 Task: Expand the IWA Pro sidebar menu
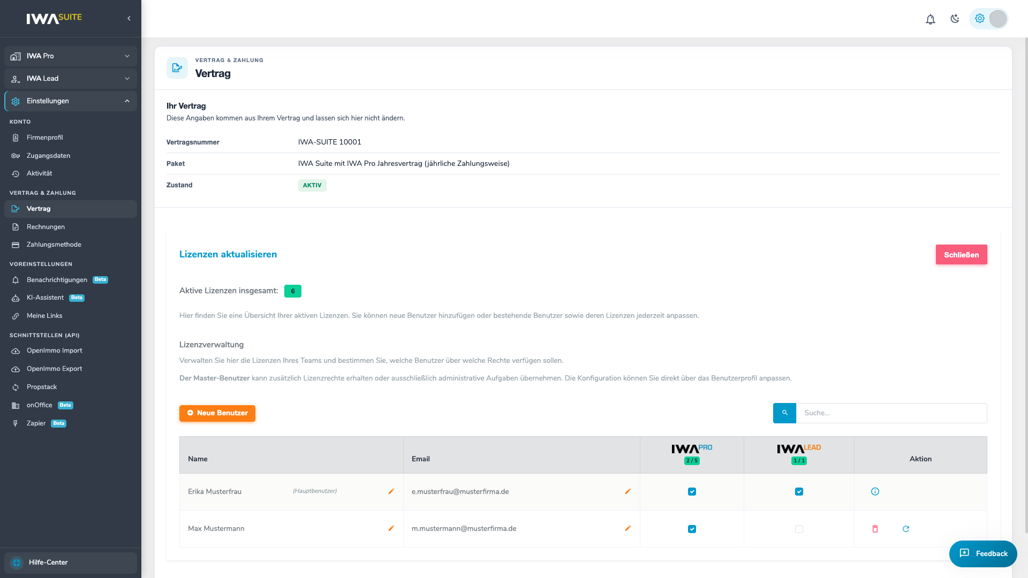(71, 56)
